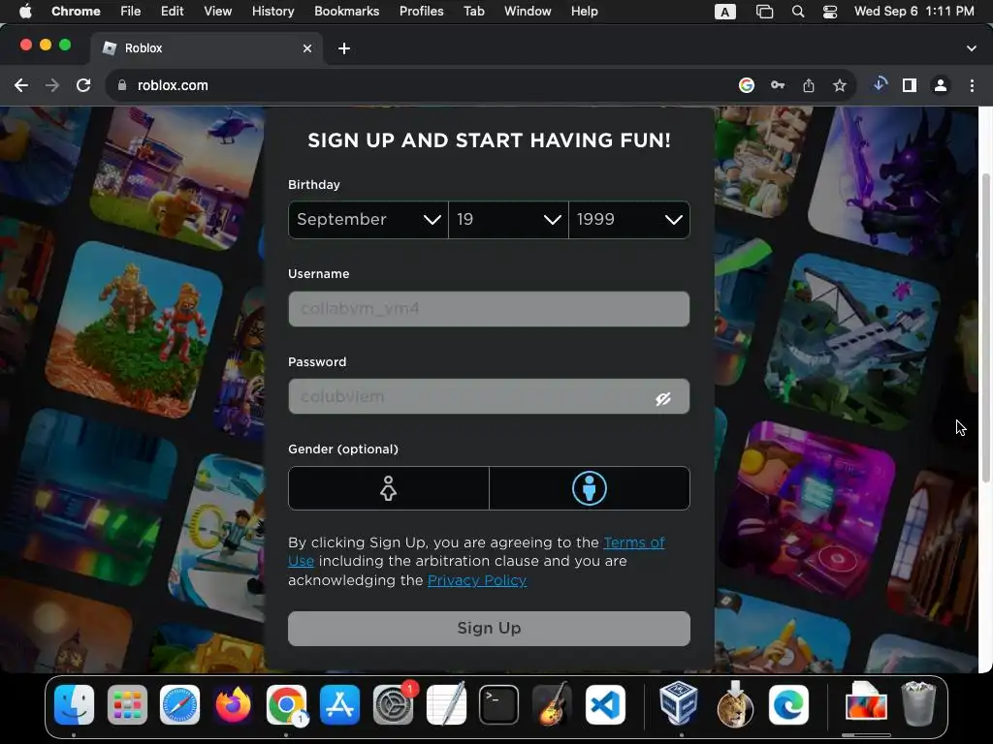Close the Roblox tab
Viewport: 993px width, 744px height.
(x=307, y=48)
